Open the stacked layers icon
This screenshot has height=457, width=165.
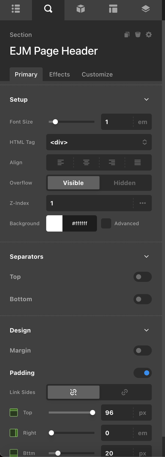(x=145, y=9)
